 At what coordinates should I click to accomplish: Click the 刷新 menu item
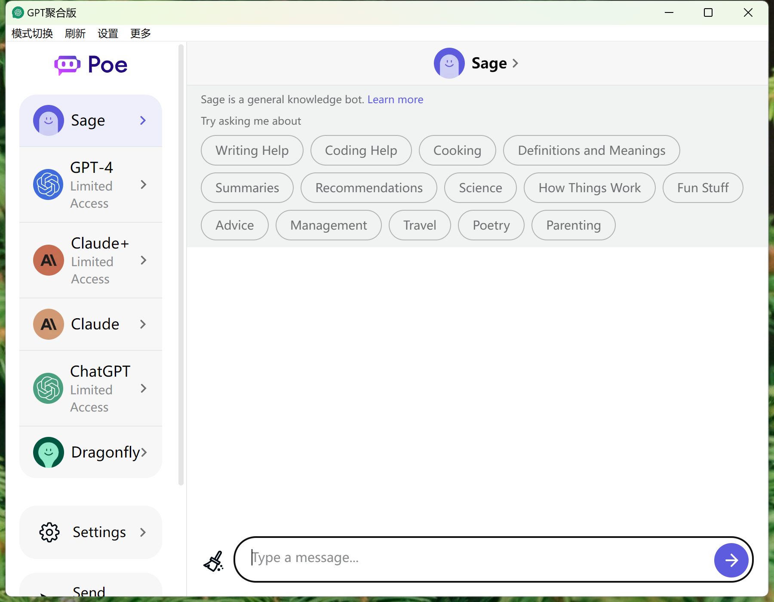(75, 33)
